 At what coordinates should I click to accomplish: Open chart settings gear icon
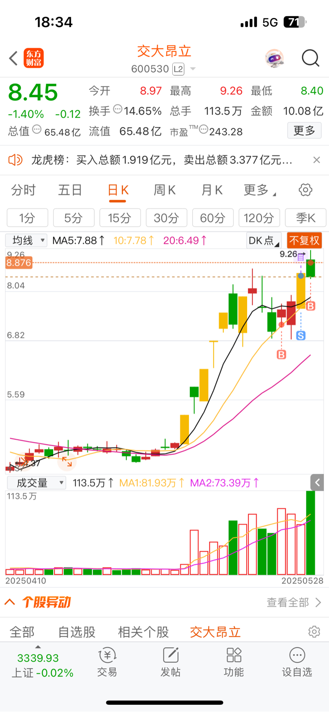pyautogui.click(x=305, y=190)
